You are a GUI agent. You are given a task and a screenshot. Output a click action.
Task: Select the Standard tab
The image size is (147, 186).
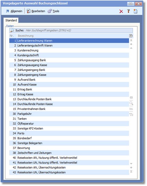pos(11,20)
